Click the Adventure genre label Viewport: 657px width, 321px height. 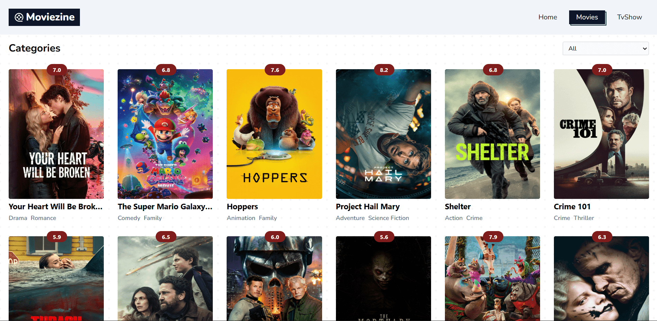(350, 218)
